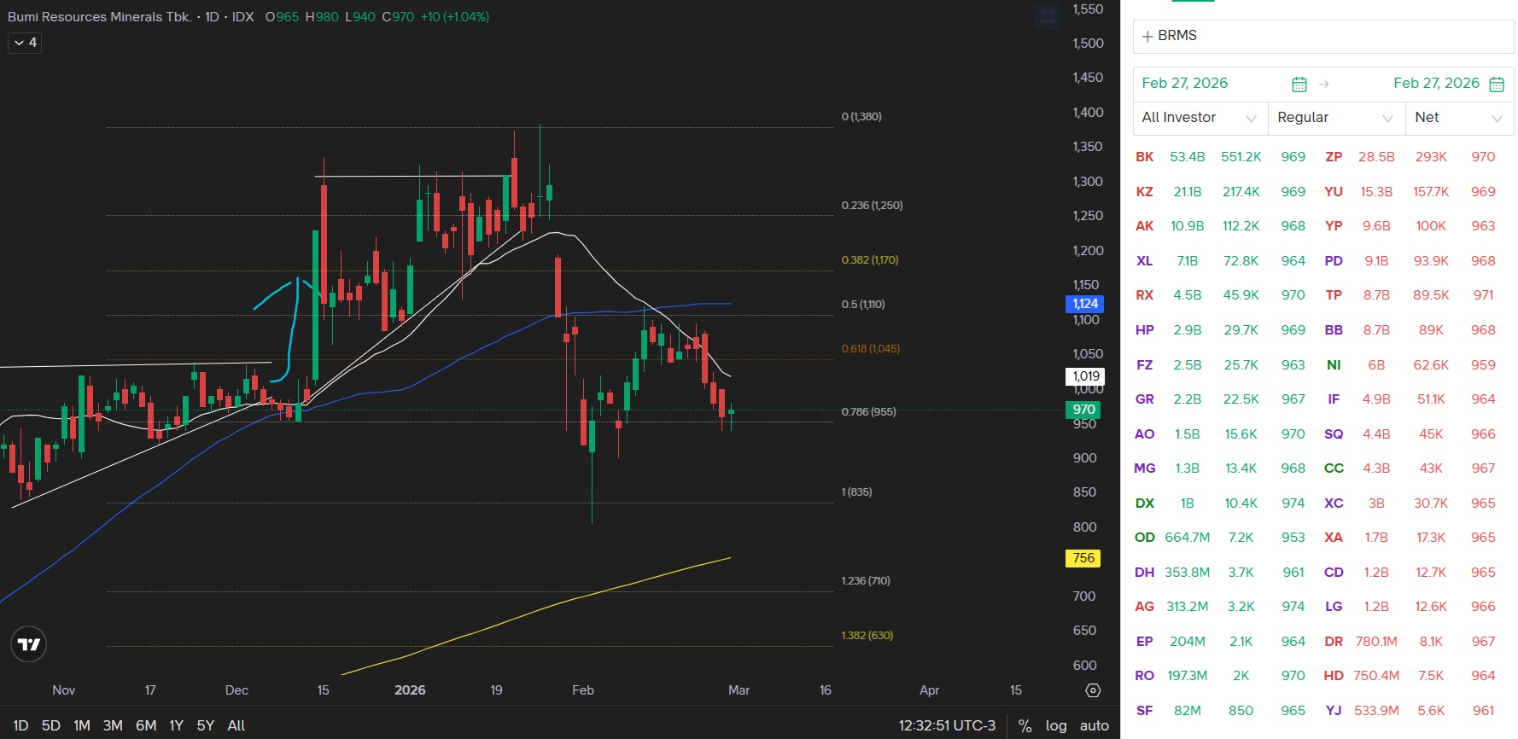Screen dimensions: 1518x739
Task: Click buyer broker code BK
Action: [x=1145, y=157]
